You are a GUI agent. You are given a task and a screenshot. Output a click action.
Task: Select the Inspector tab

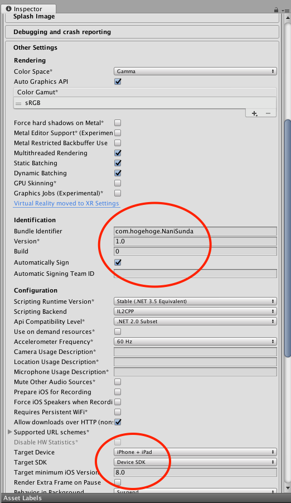pos(28,9)
